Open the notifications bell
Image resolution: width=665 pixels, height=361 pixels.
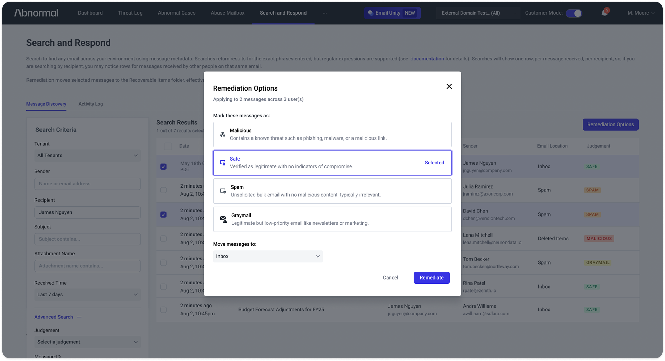[604, 13]
